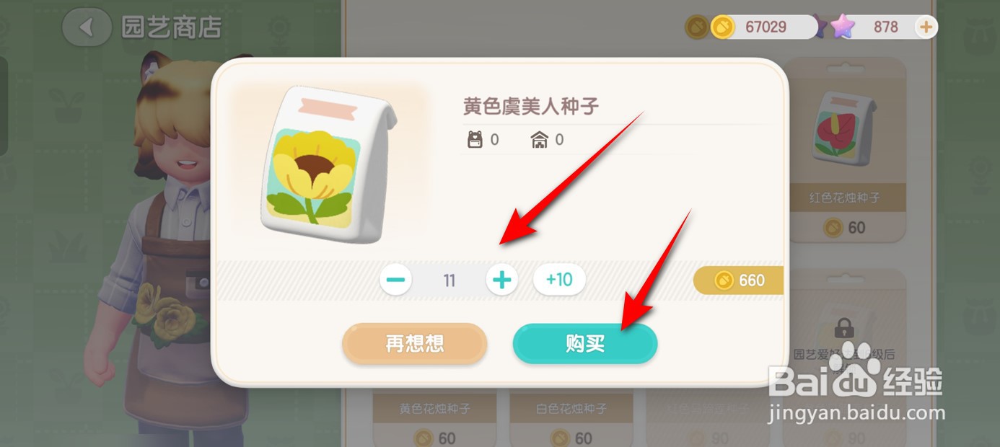This screenshot has width=1000, height=447.
Task: Tap the 60 coin price under 红色花烛种子
Action: pos(845,228)
